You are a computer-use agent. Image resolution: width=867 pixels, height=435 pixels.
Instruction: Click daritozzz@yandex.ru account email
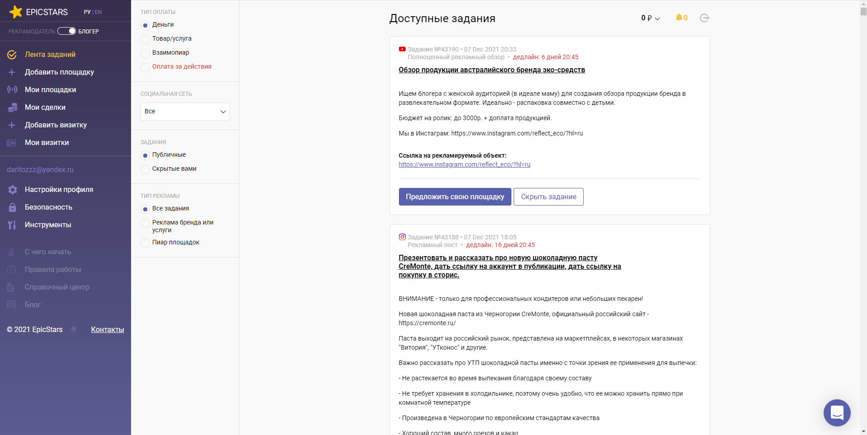(40, 170)
